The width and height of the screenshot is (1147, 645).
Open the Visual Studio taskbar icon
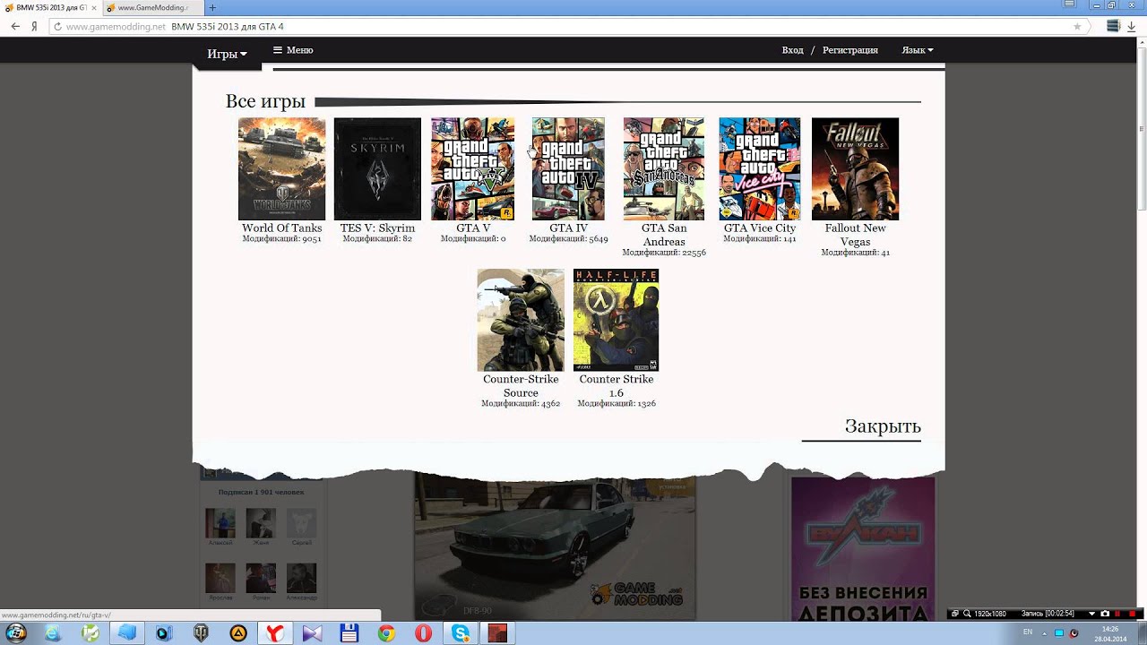(x=313, y=633)
